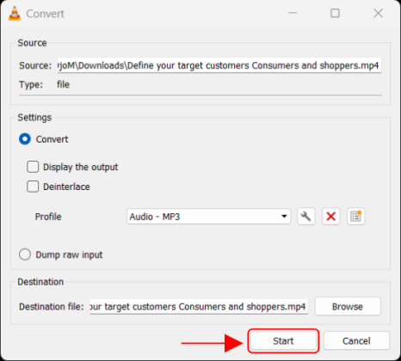Delete selected profile with the red X icon

coord(331,217)
